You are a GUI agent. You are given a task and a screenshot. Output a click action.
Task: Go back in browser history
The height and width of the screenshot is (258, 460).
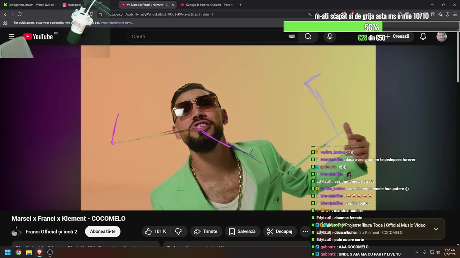pos(5,14)
